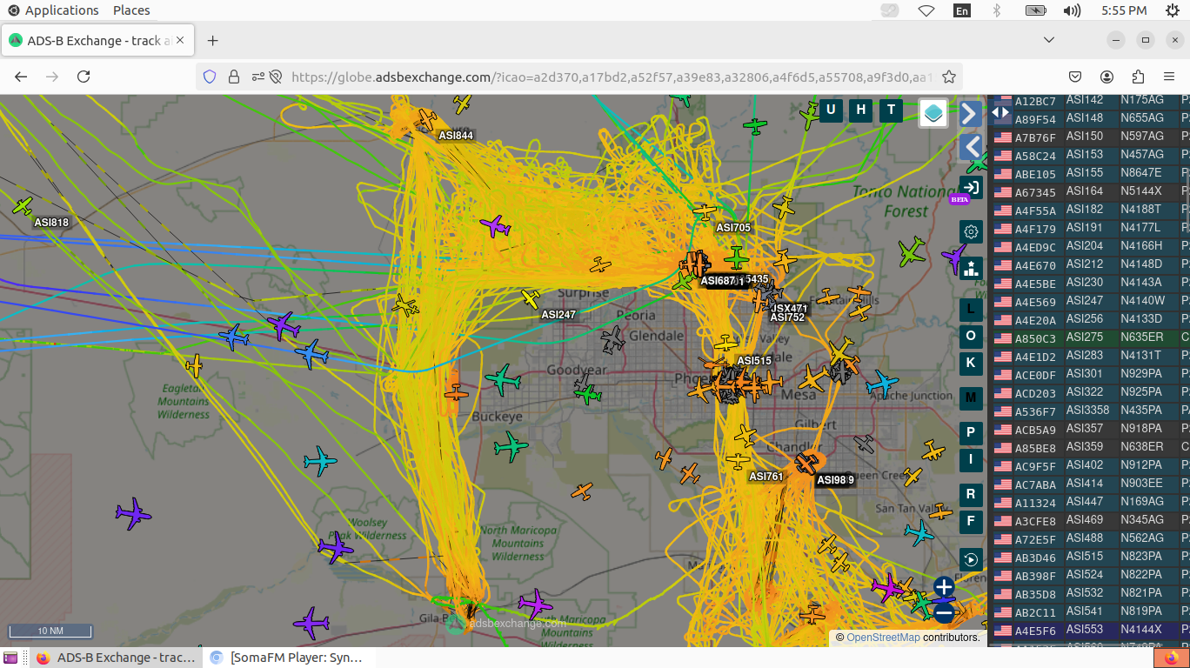Reload the page

pos(84,77)
